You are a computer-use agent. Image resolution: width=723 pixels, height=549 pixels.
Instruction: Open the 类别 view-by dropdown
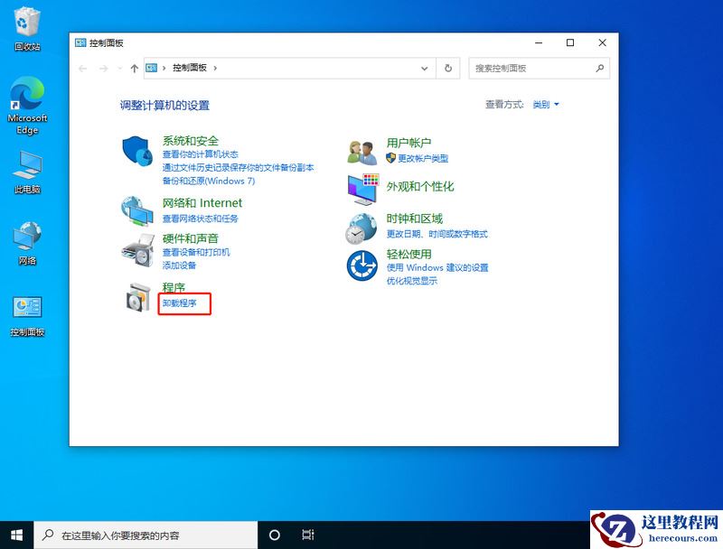pyautogui.click(x=546, y=104)
